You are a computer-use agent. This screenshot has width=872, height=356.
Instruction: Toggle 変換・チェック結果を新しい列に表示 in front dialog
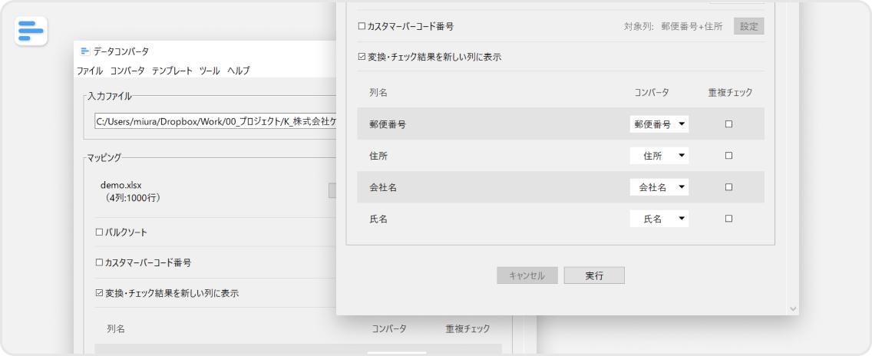click(362, 57)
